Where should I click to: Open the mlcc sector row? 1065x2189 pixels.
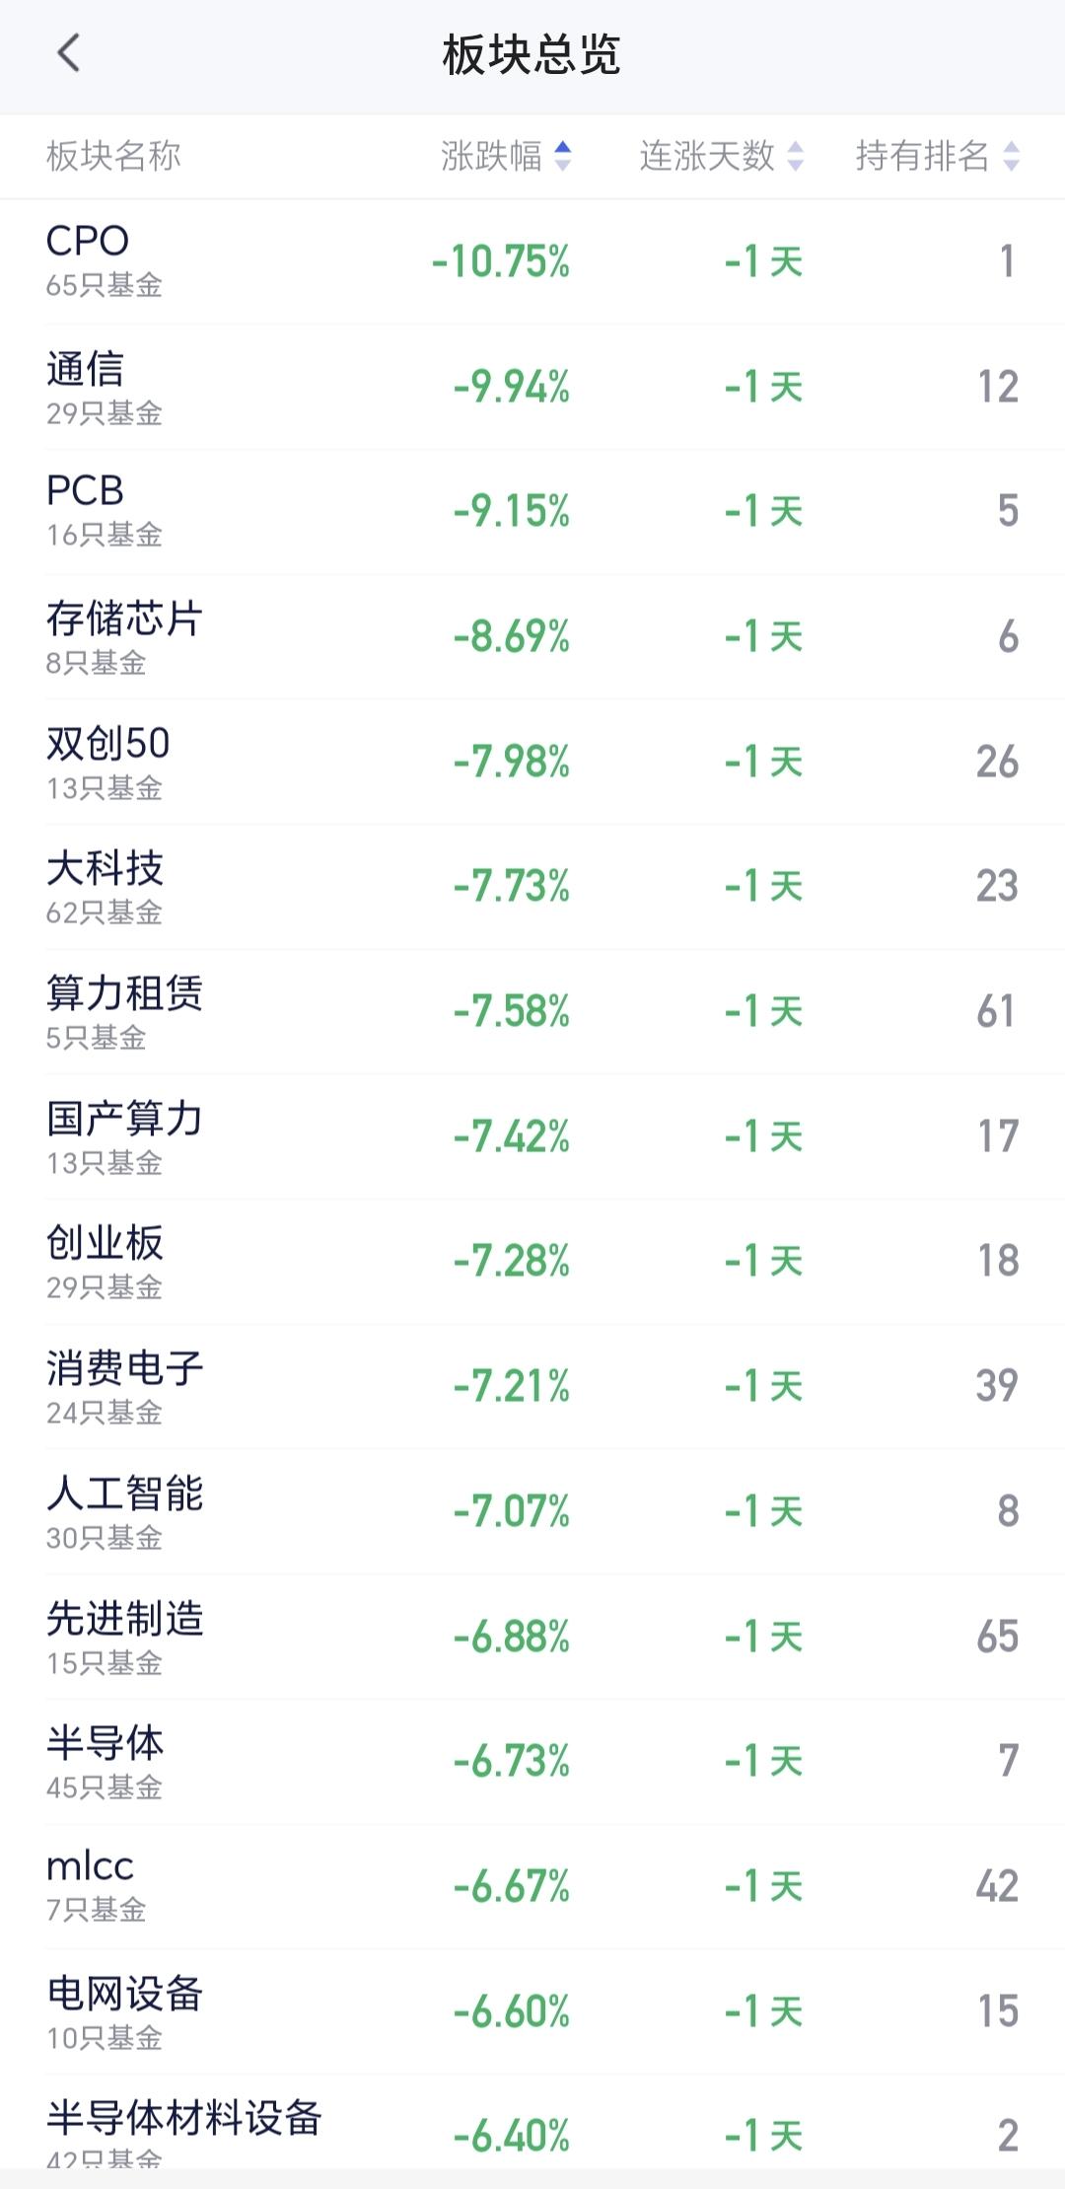(532, 1886)
